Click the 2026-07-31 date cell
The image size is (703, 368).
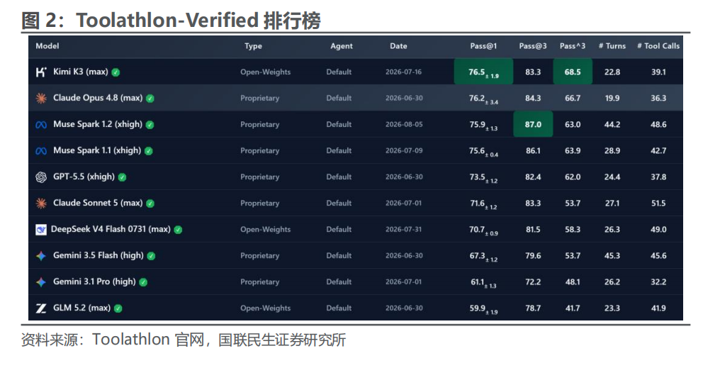403,229
